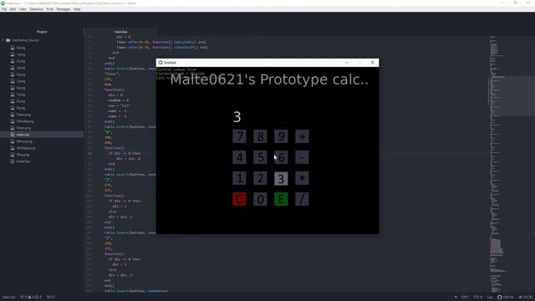Viewport: 535px width, 301px height.
Task: Open Minus.png in project tree
Action: pos(24,141)
